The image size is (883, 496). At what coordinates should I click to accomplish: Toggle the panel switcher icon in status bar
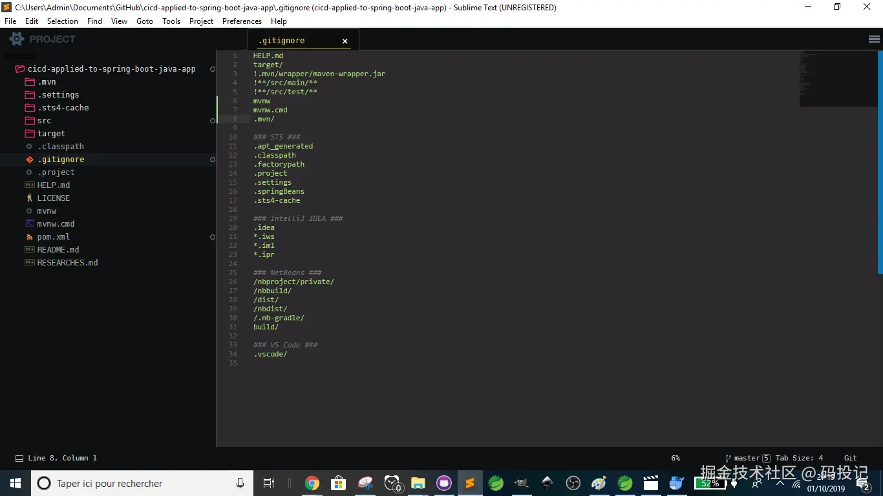click(19, 459)
